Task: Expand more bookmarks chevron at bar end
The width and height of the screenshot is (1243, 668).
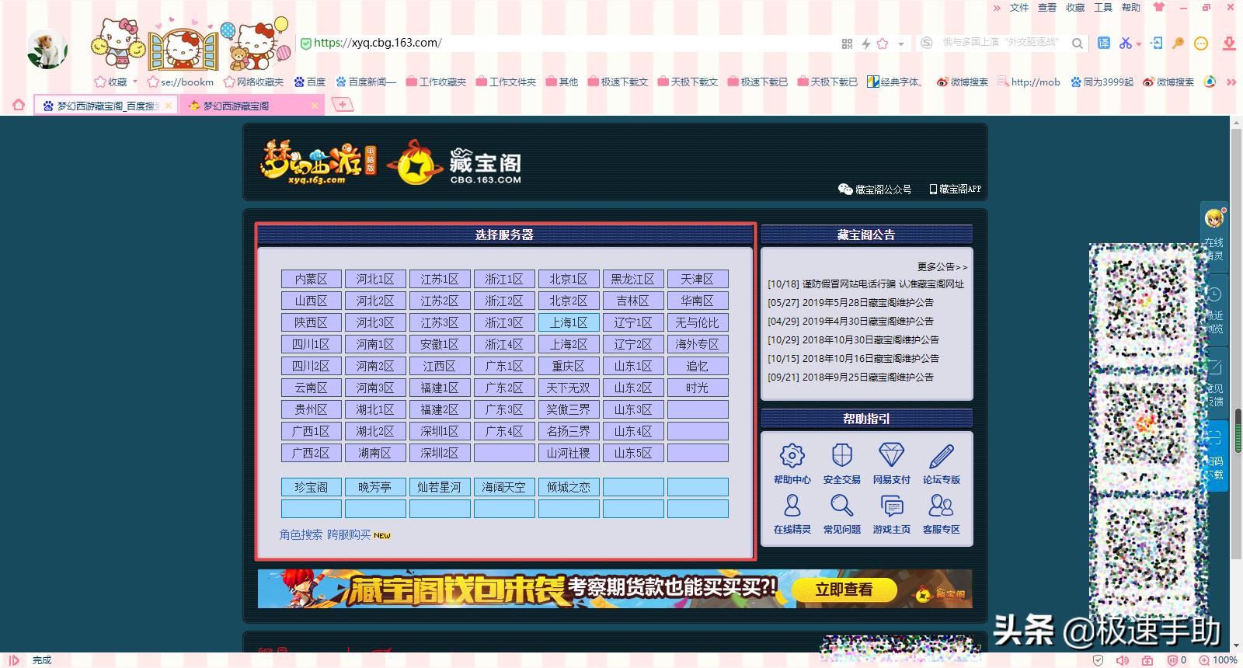Action: tap(1231, 82)
